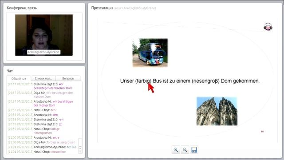Click Natali Chop's 20:57 message 'den'
Screen dimensions: 284x160
point(53,110)
